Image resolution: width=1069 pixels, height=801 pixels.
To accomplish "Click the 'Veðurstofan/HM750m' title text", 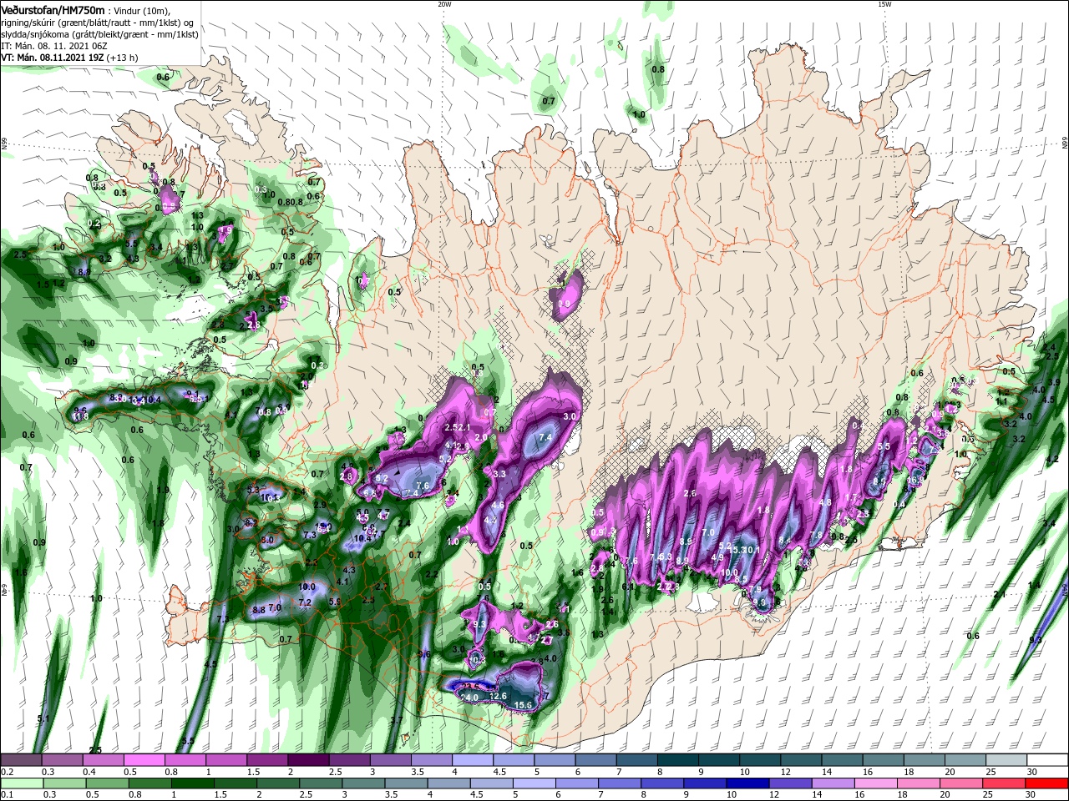I will point(53,9).
